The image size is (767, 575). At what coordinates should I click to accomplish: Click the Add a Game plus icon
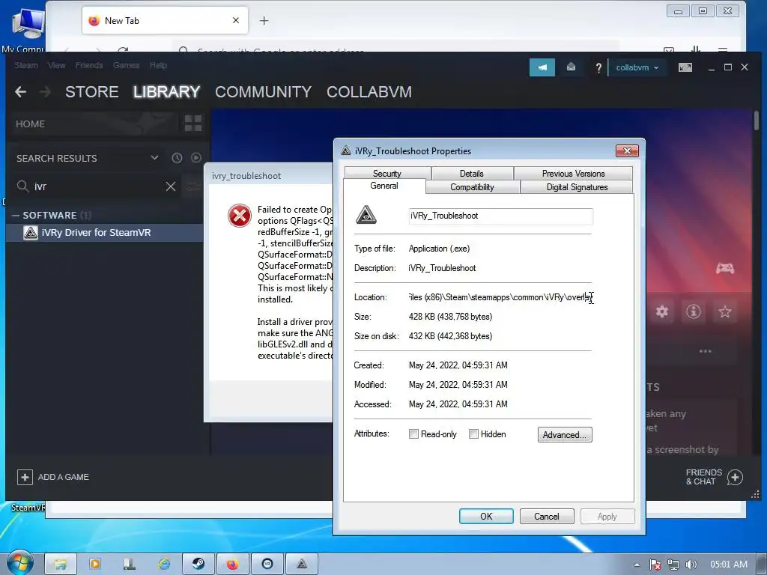[x=25, y=477]
